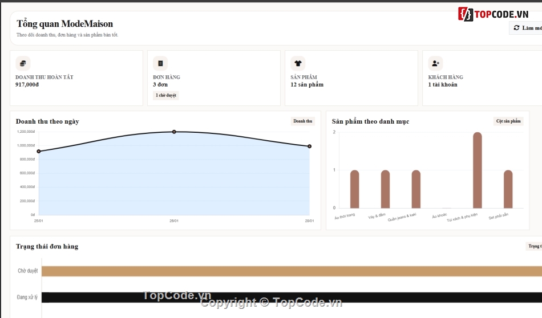Click the refresh icon beside Làm mới
Image resolution: width=542 pixels, height=318 pixels.
pos(516,27)
